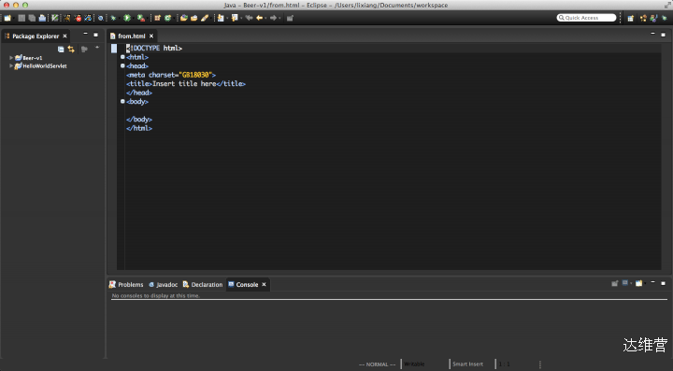Click the green Run button icon
The width and height of the screenshot is (673, 371).
(x=126, y=18)
